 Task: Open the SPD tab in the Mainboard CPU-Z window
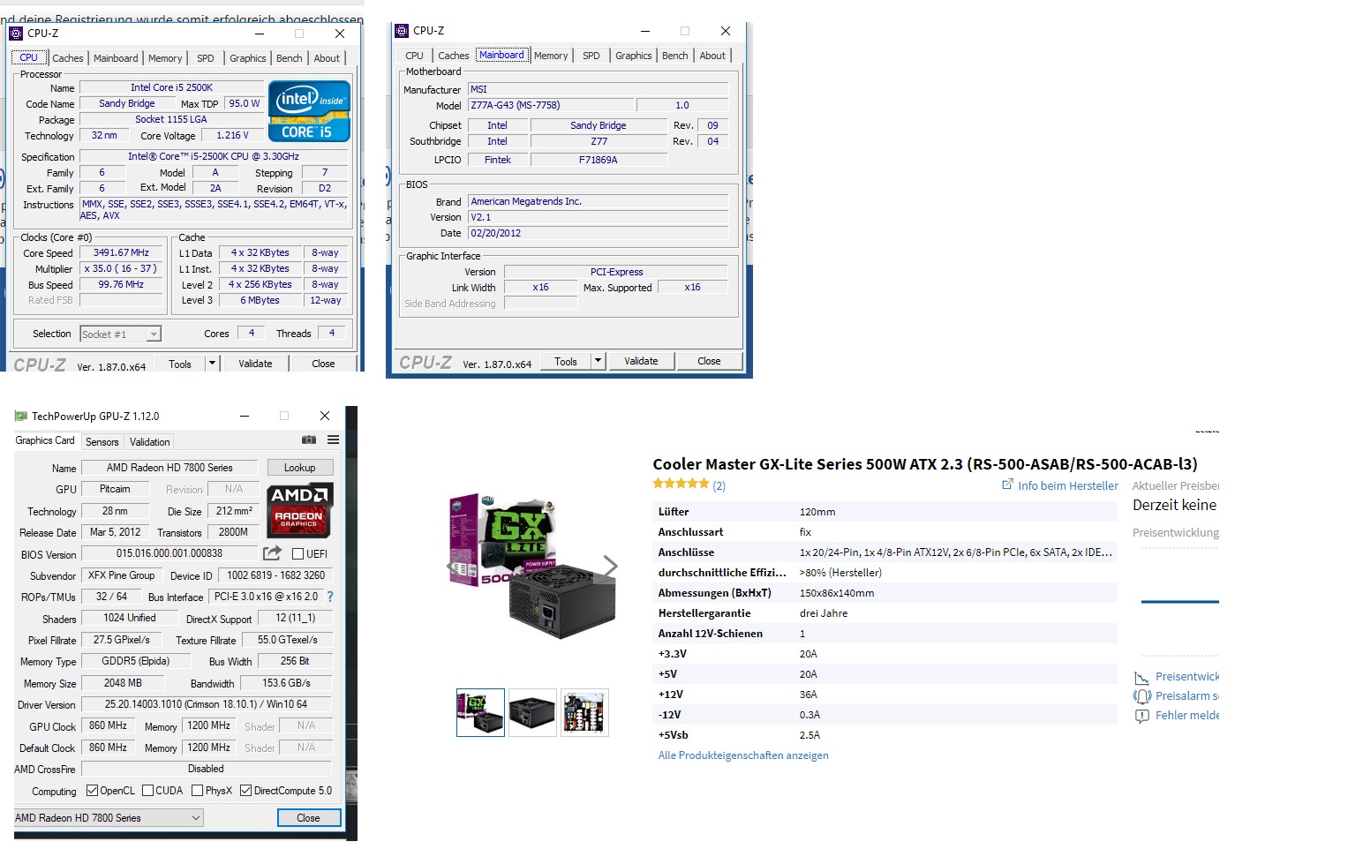[x=591, y=56]
